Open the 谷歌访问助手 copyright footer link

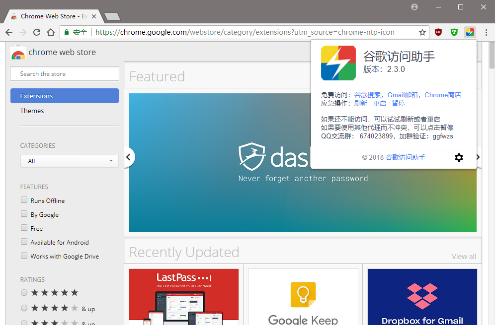click(x=406, y=157)
